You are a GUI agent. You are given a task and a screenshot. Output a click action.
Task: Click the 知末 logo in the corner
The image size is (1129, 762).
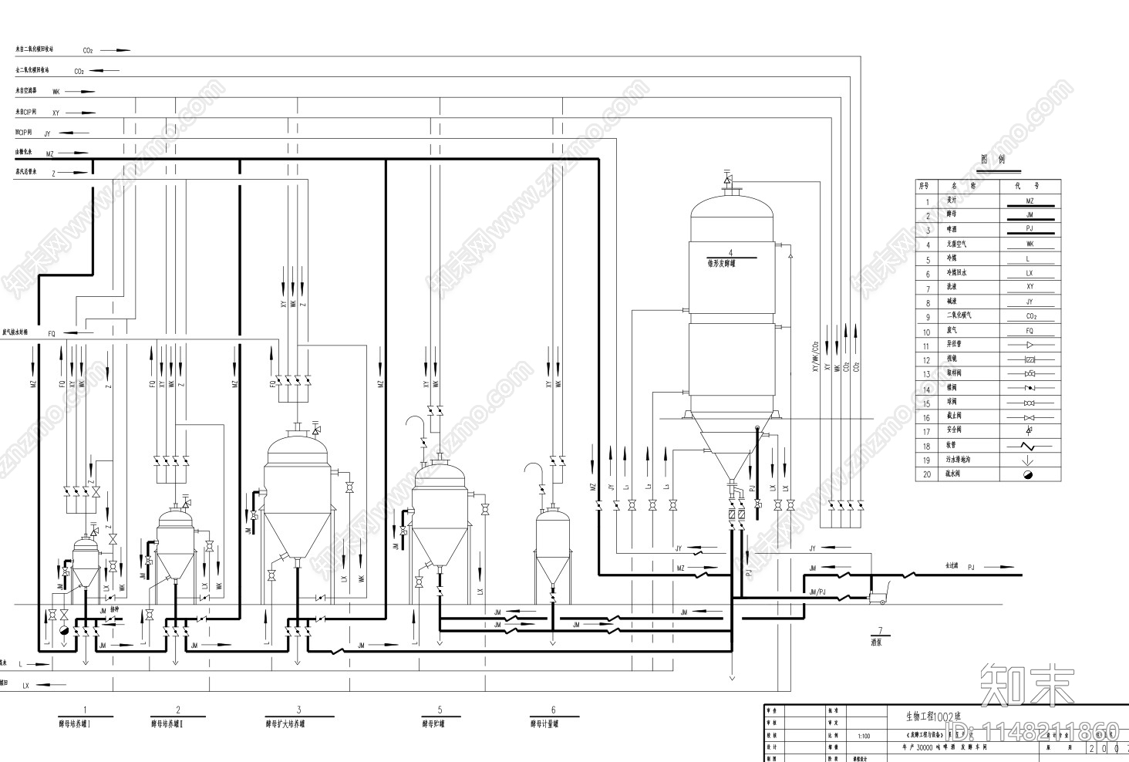pos(1026,684)
